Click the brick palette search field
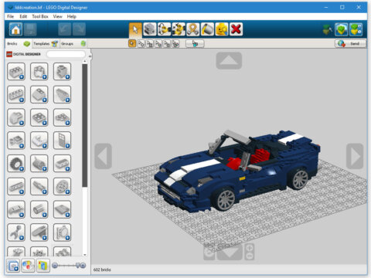Screen dimensions: 371x278 pyautogui.click(x=66, y=54)
